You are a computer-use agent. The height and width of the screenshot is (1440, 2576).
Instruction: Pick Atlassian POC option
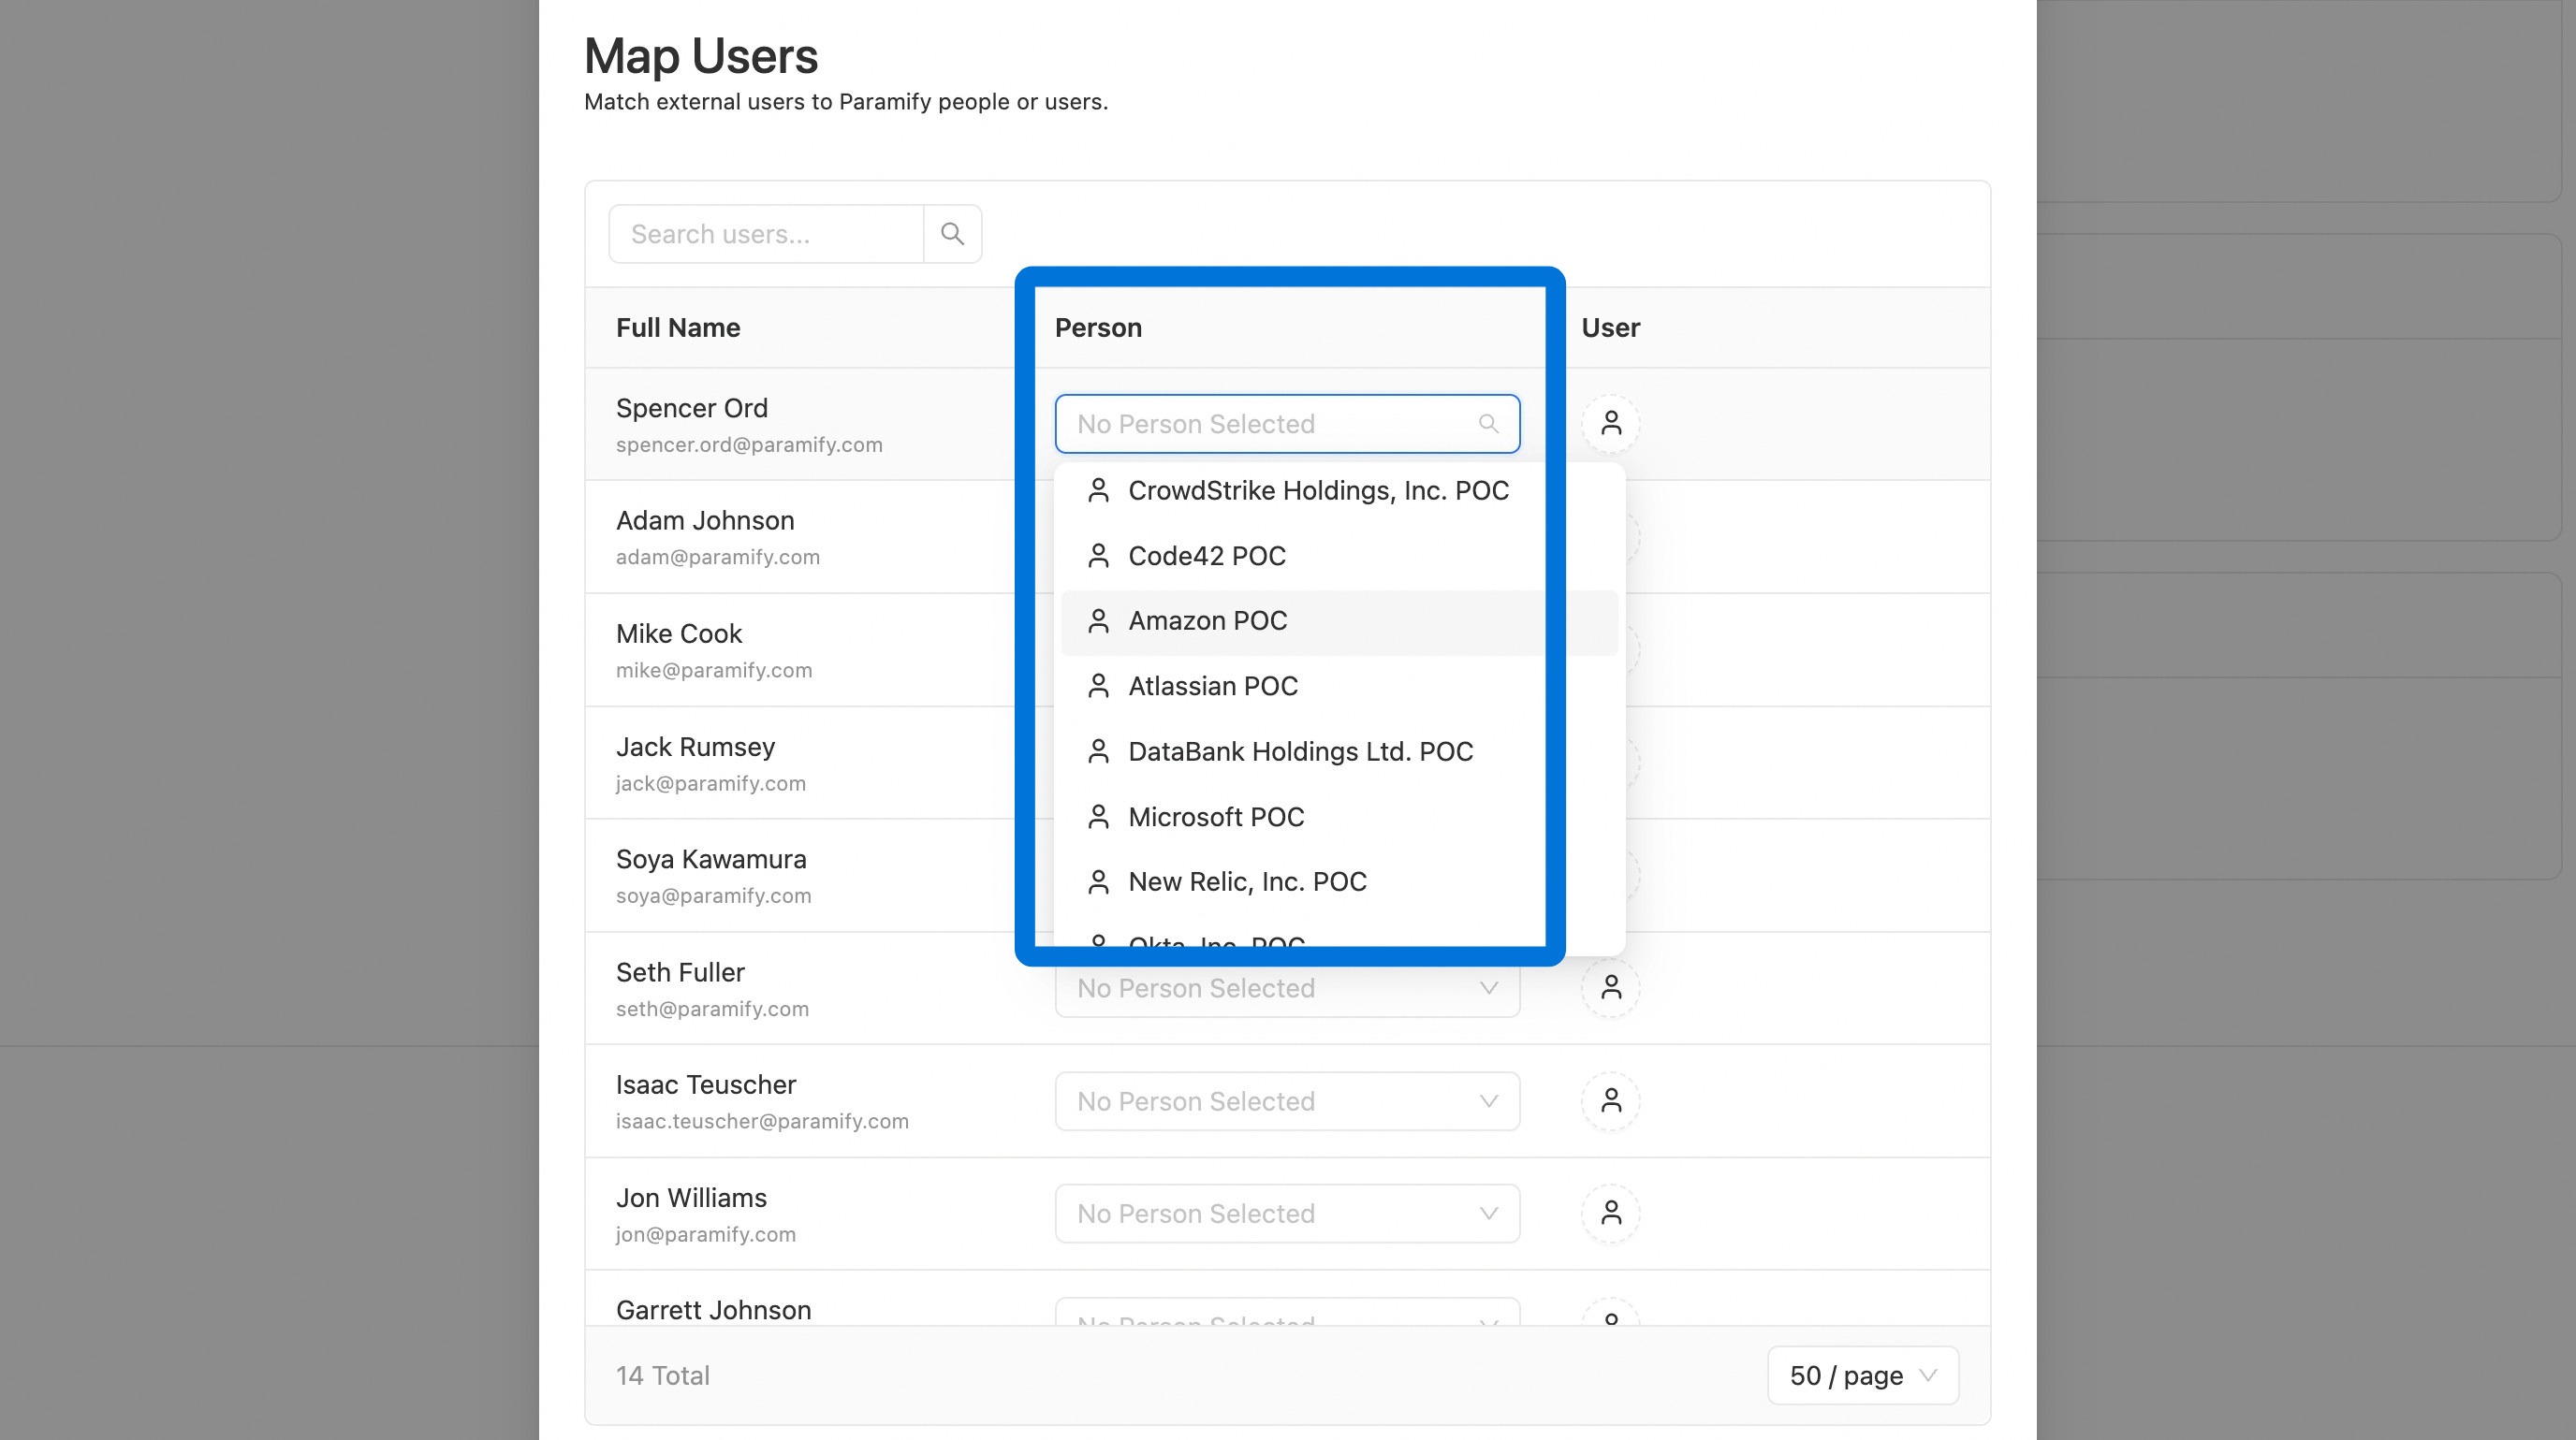1339,687
